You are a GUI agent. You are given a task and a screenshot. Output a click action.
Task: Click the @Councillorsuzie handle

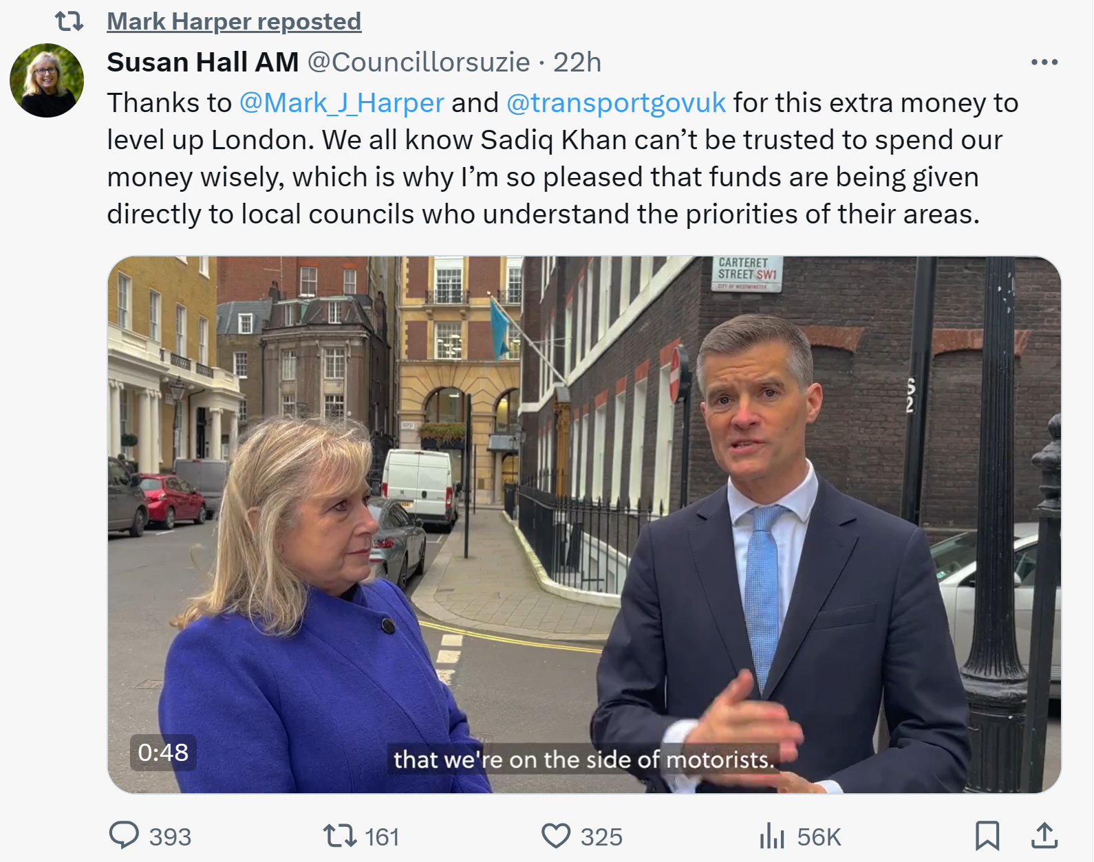[418, 63]
